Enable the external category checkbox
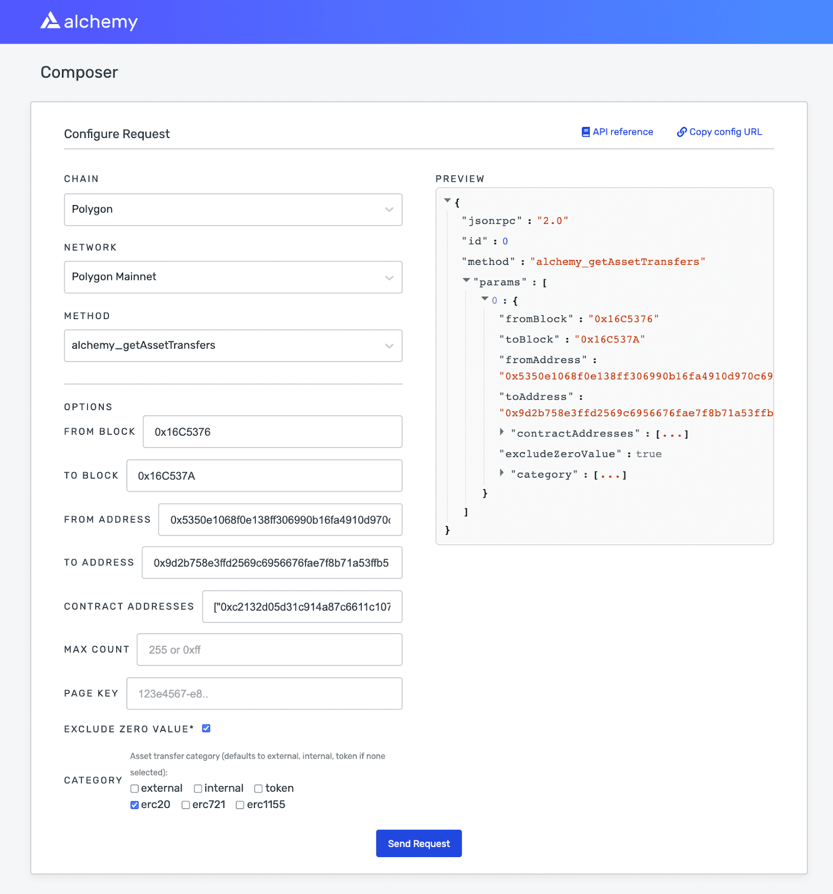Screen dimensions: 833x894 click(134, 788)
